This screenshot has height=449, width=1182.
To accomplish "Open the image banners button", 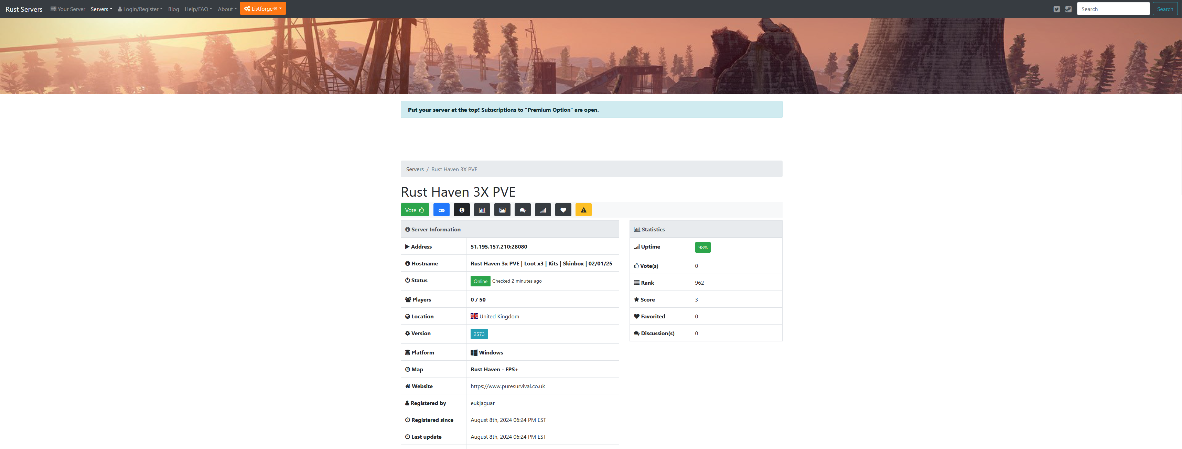I will pyautogui.click(x=502, y=210).
